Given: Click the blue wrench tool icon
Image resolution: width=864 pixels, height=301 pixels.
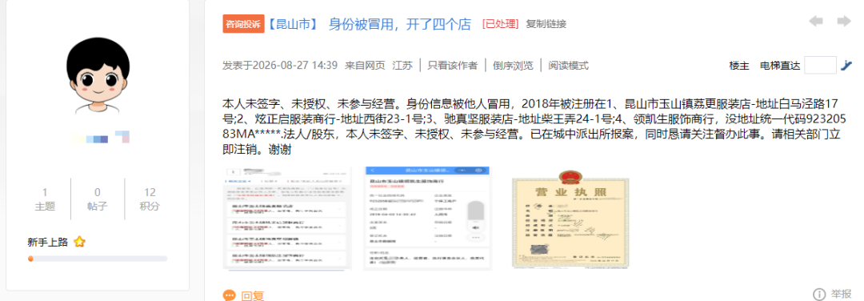Looking at the screenshot, I should [846, 66].
